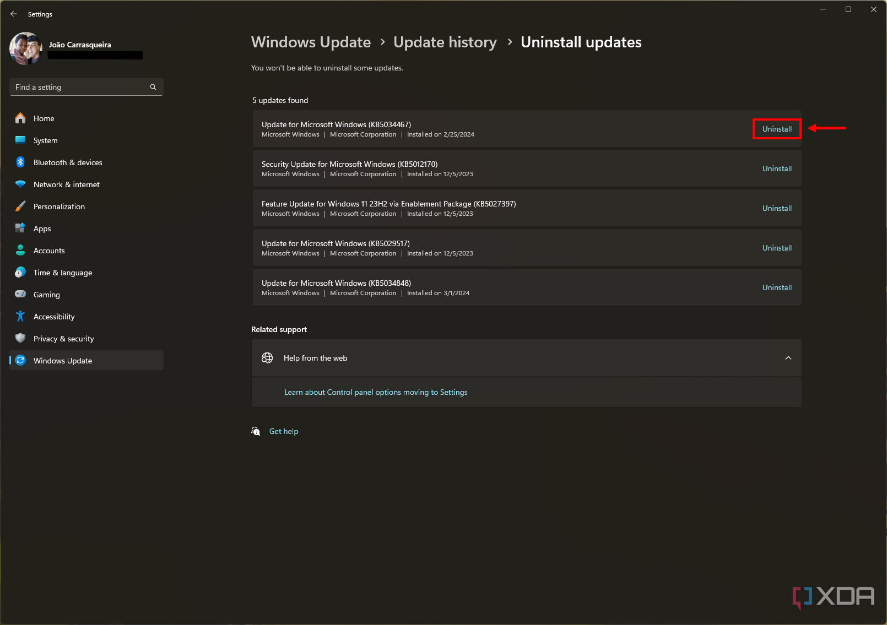
Task: Open Bluetooth & devices icon
Action: click(x=20, y=162)
